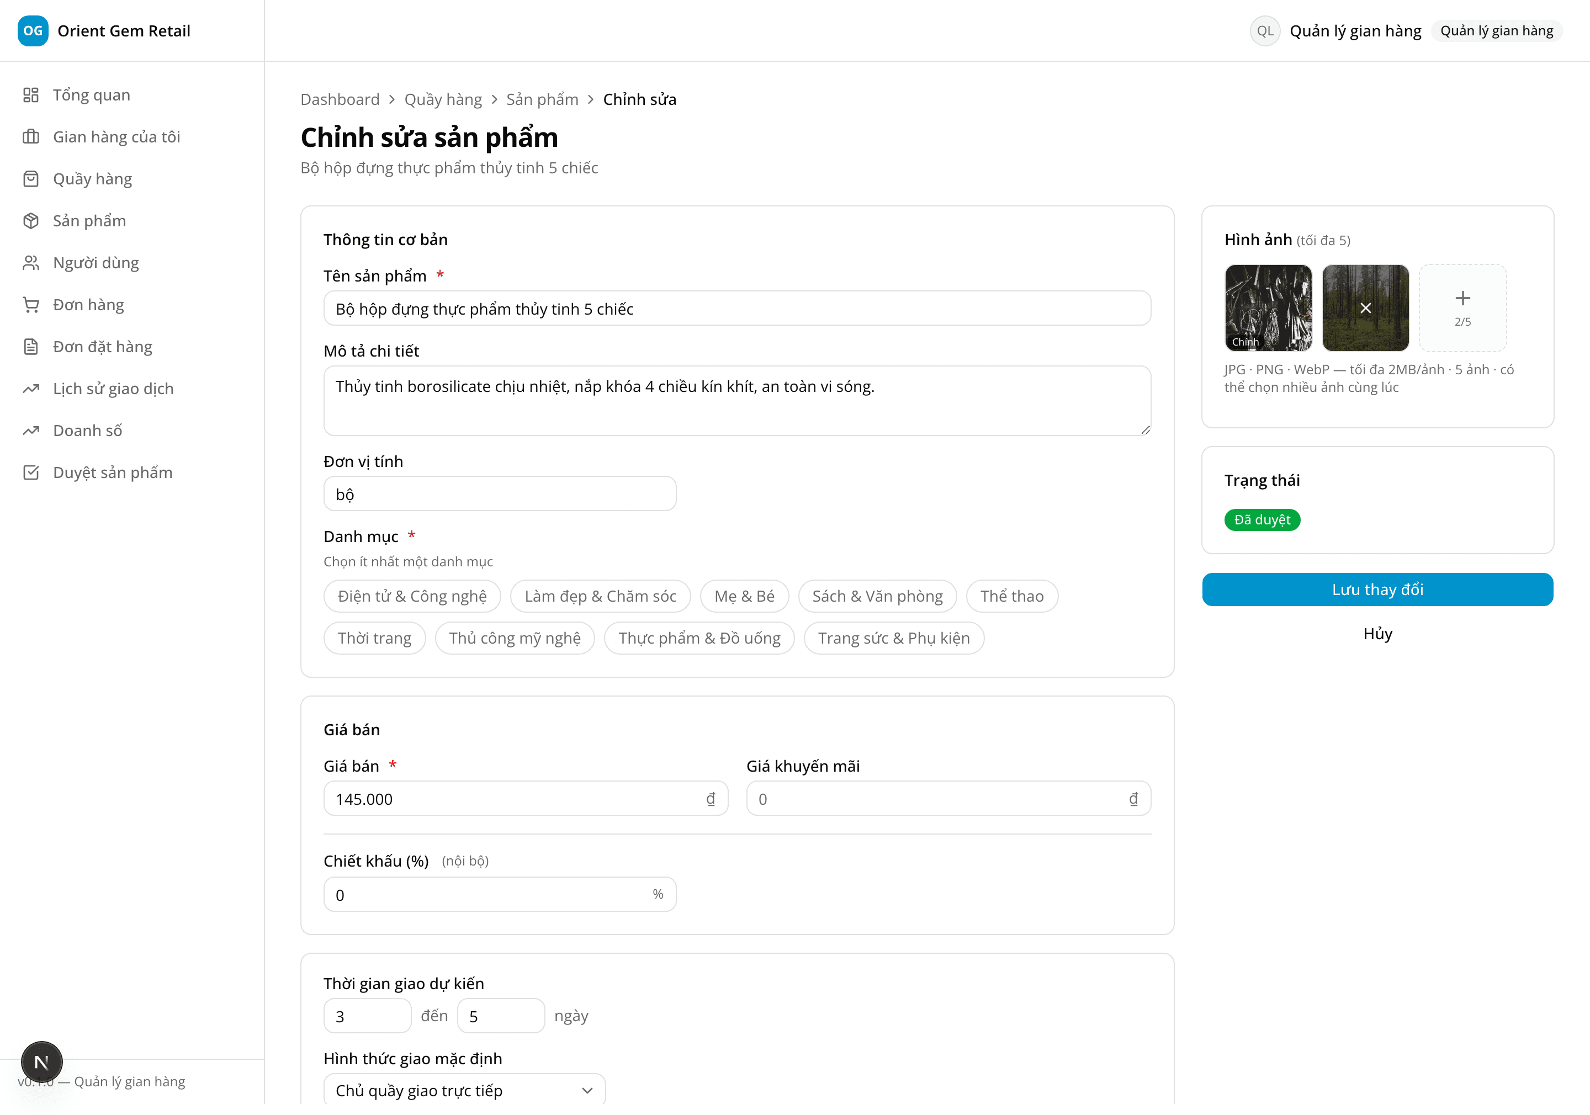Viewport: 1590px width, 1115px height.
Task: Open Người dùng sidebar item
Action: pyautogui.click(x=131, y=263)
